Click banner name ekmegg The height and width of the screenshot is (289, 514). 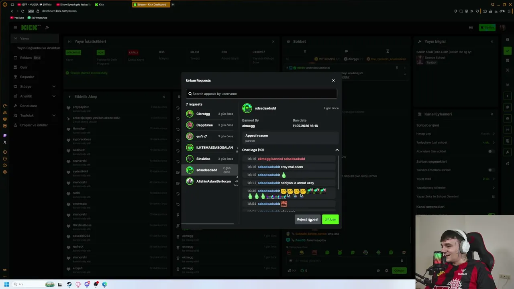pyautogui.click(x=249, y=126)
